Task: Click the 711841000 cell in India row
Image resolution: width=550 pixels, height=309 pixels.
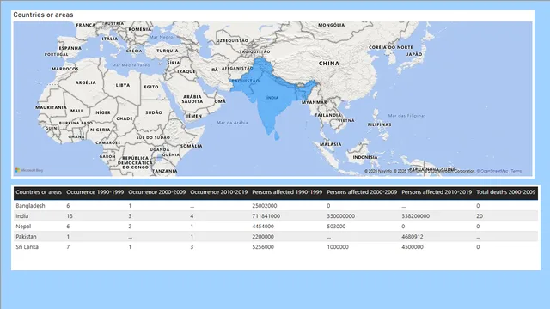Action: point(266,216)
